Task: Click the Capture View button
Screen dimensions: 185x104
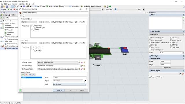Action: coord(166,68)
